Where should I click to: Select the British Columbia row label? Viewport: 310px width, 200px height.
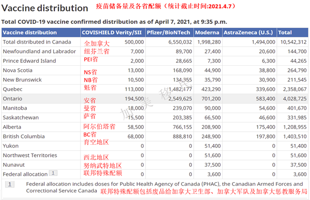pos(24,136)
